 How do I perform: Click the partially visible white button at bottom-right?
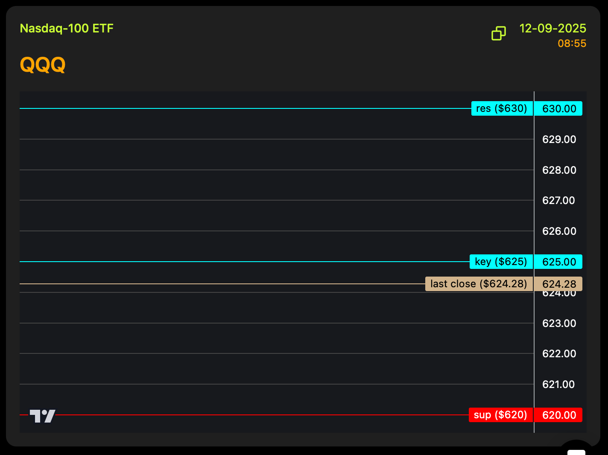(x=576, y=451)
